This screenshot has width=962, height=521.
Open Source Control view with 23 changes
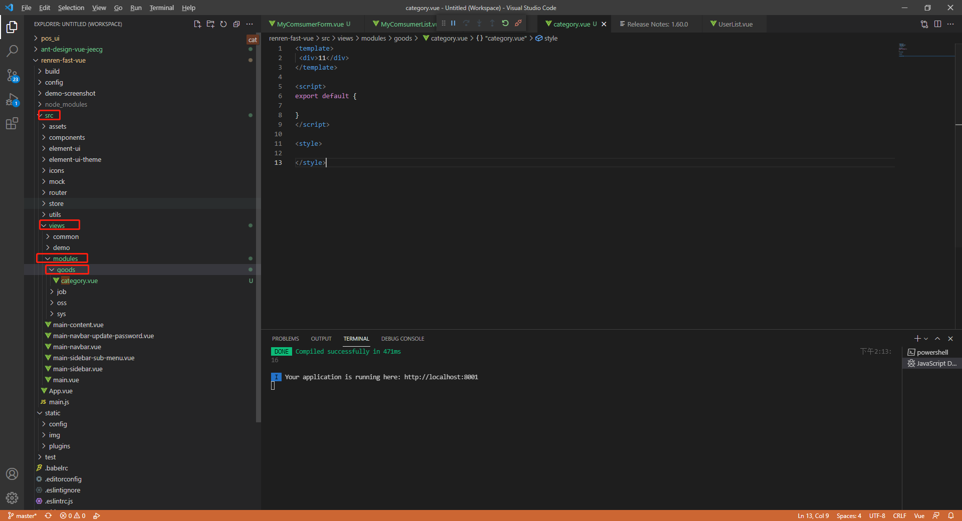pyautogui.click(x=12, y=75)
